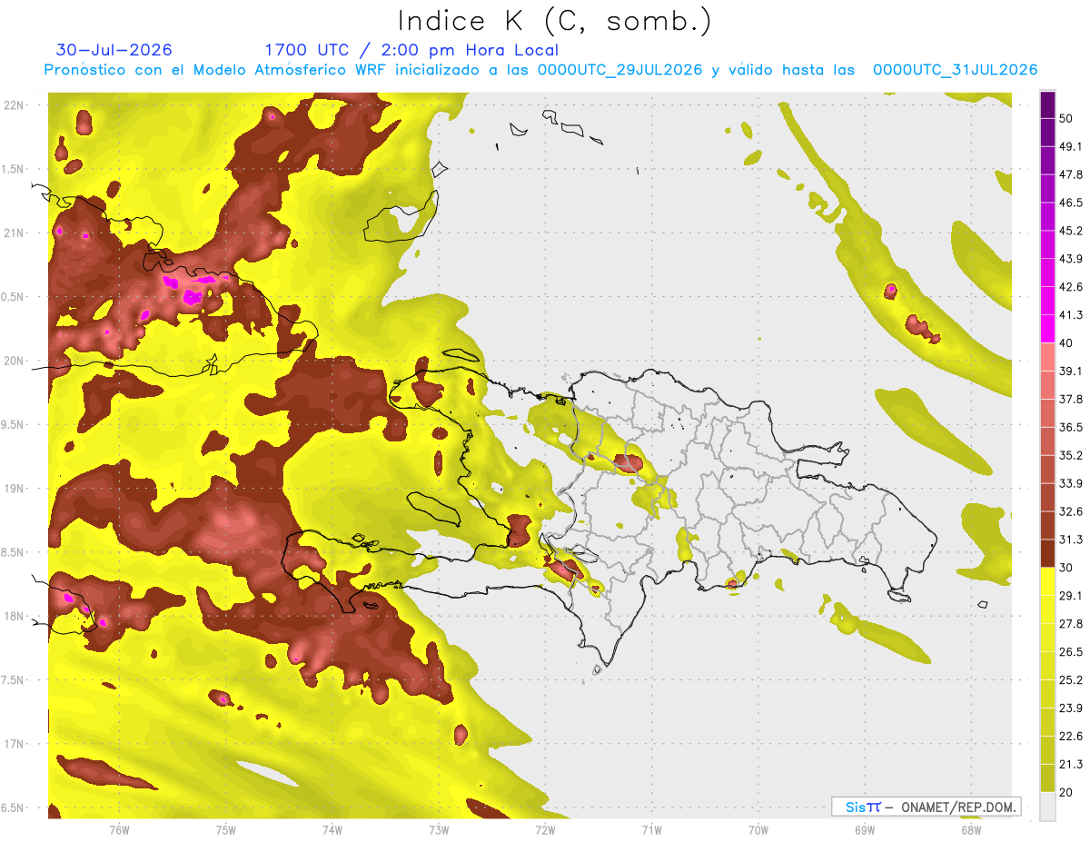The height and width of the screenshot is (842, 1090).
Task: Click the color bar value '25.2'
Action: point(1072,679)
